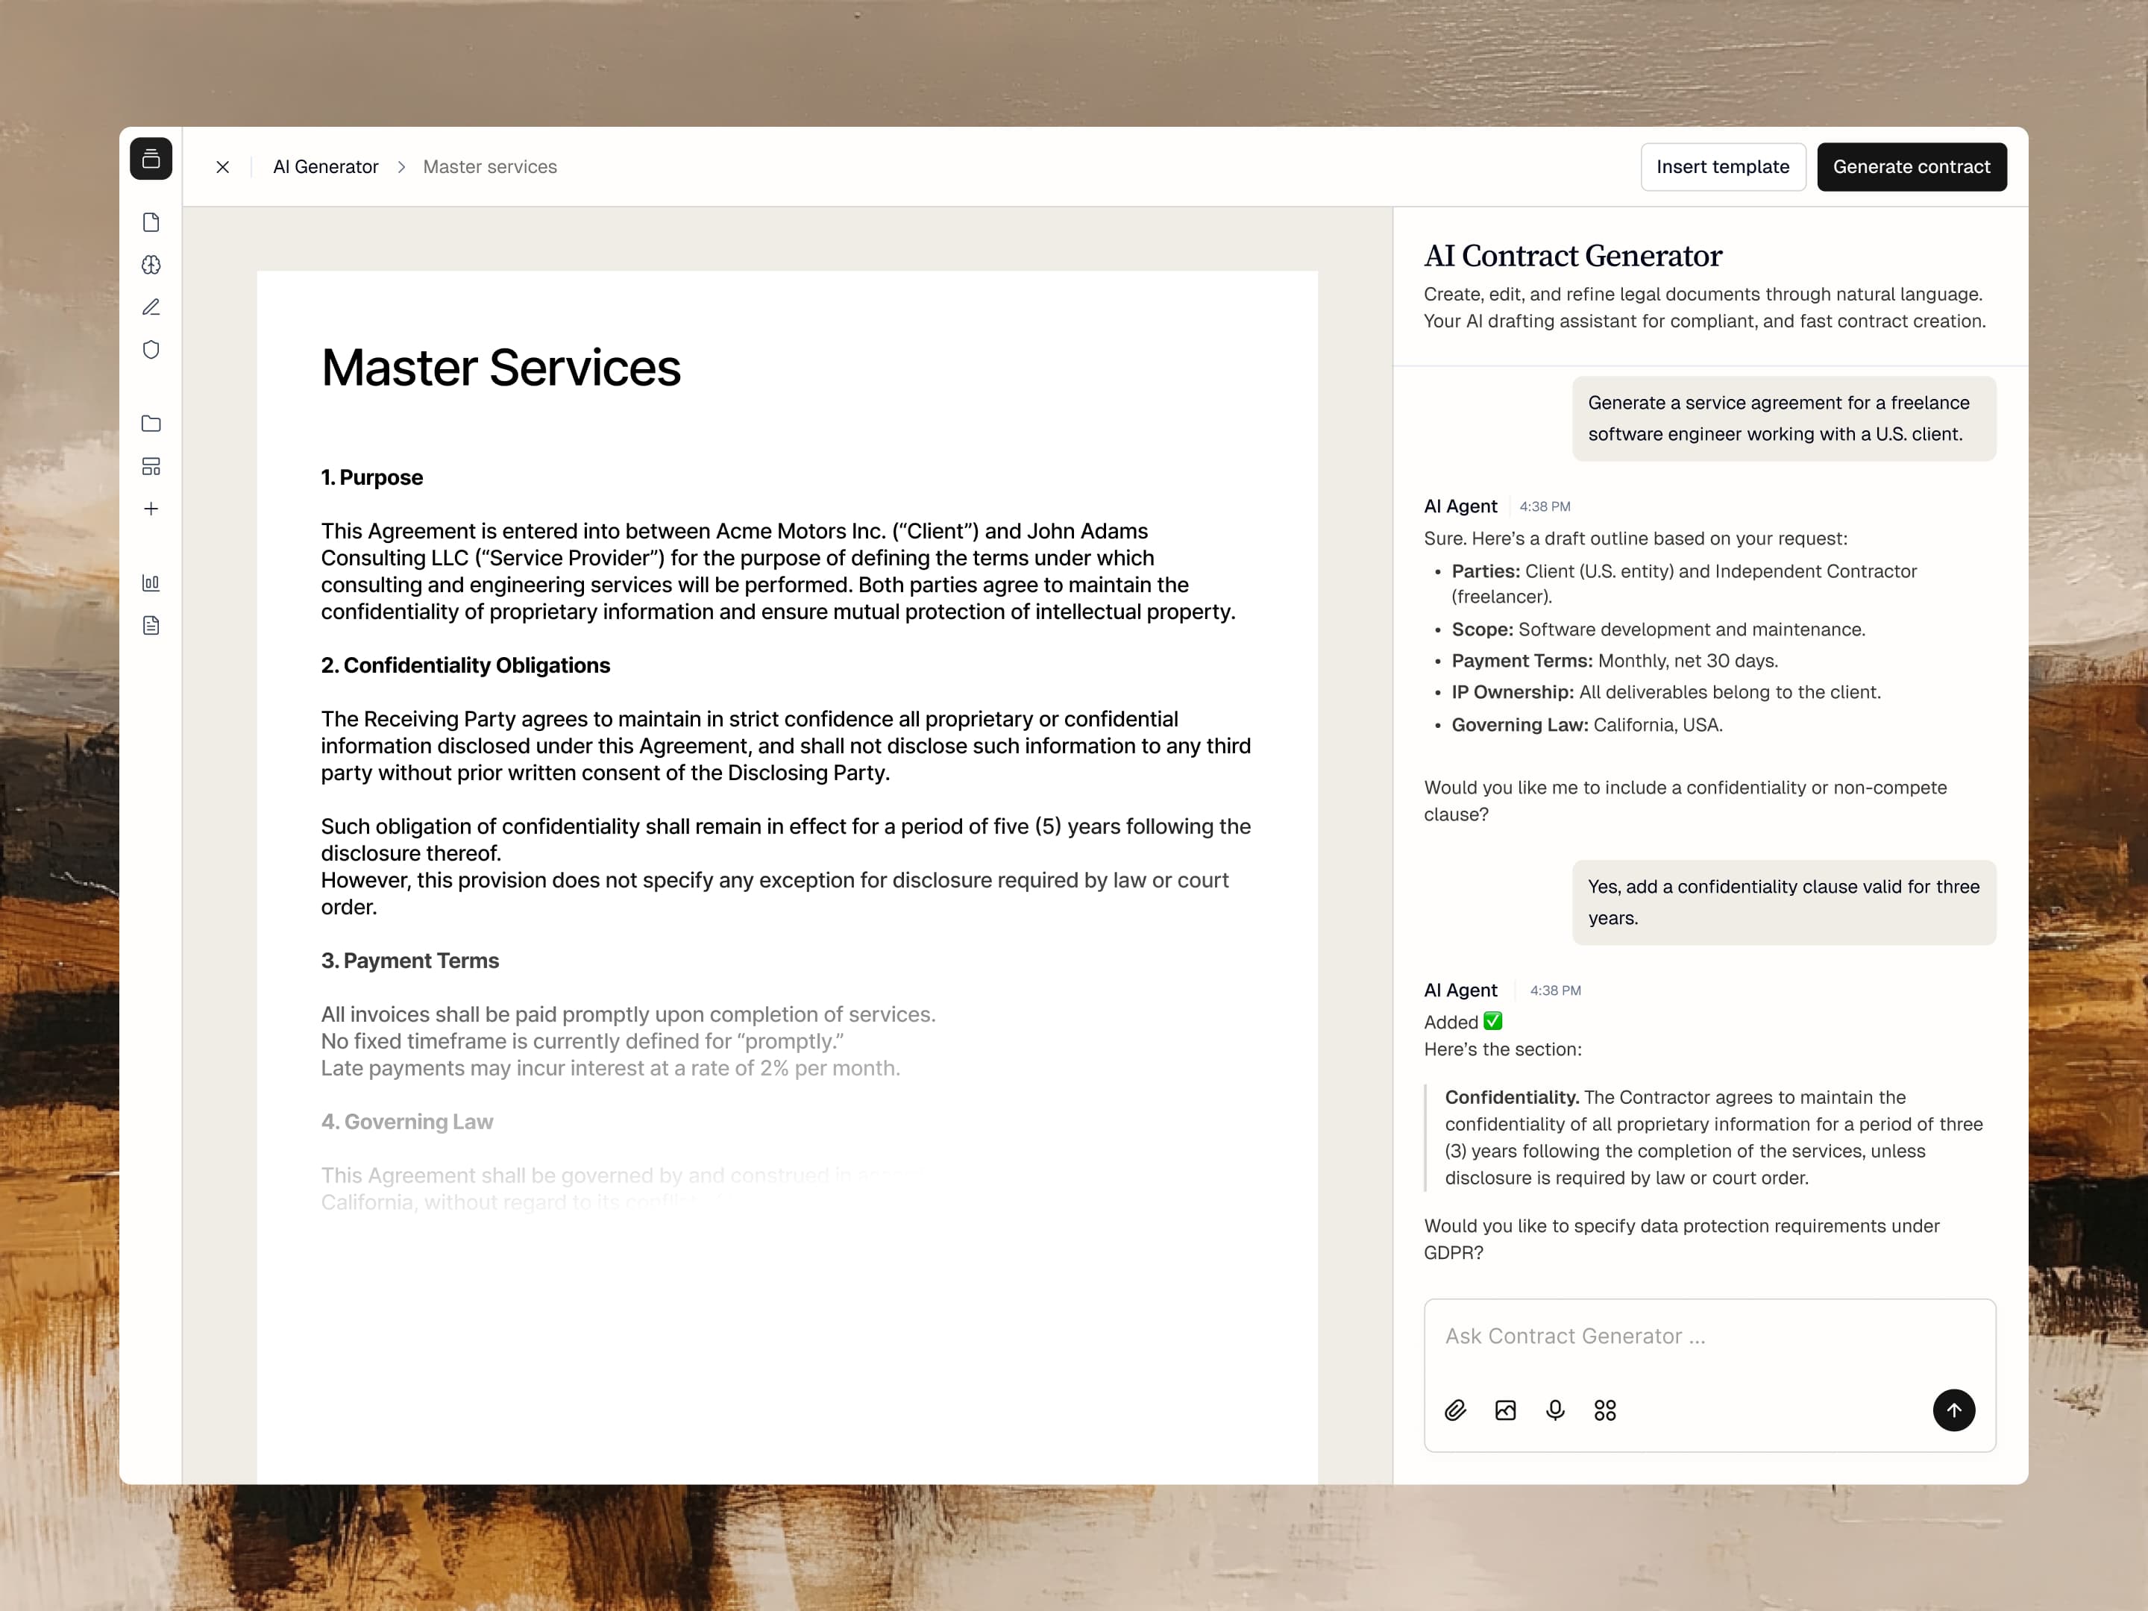Click the plus icon in sidebar
This screenshot has width=2148, height=1611.
pyautogui.click(x=151, y=509)
